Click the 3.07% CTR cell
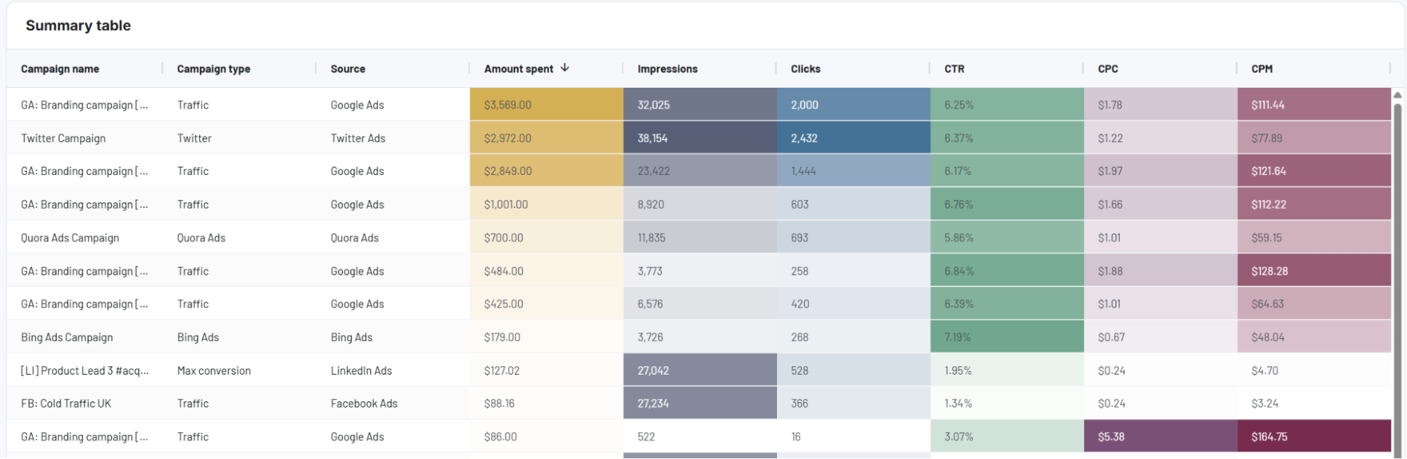This screenshot has width=1407, height=459. point(1007,437)
